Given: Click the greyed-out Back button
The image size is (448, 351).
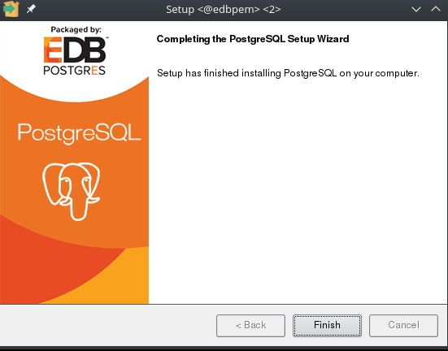Looking at the screenshot, I should pyautogui.click(x=250, y=326).
